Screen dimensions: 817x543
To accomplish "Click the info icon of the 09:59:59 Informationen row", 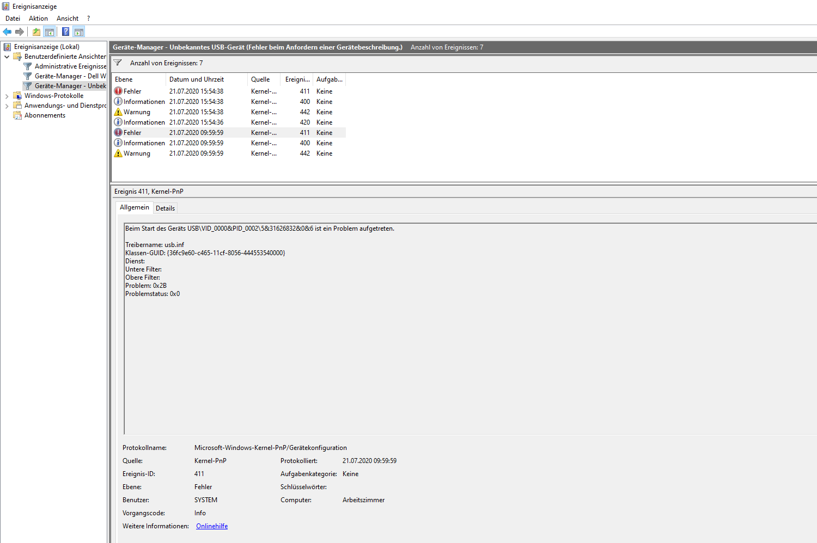I will (118, 143).
